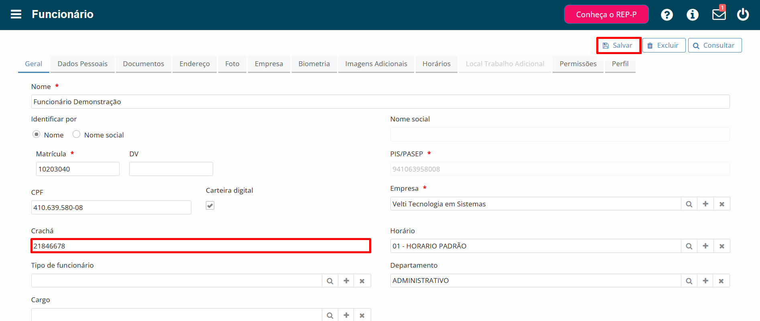Click the Consultar button
The height and width of the screenshot is (321, 760).
715,45
